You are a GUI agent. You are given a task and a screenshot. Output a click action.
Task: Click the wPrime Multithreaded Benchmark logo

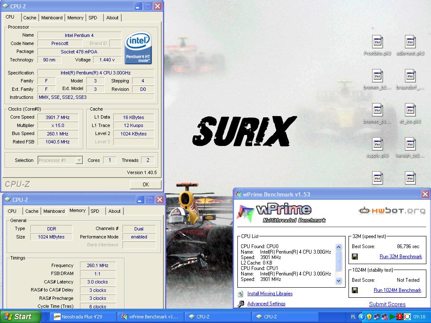(282, 213)
